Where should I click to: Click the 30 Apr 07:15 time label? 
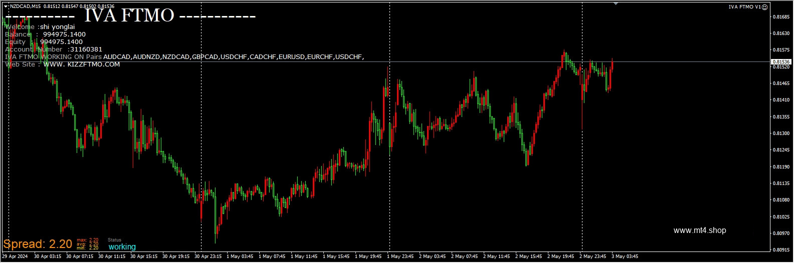pyautogui.click(x=80, y=256)
